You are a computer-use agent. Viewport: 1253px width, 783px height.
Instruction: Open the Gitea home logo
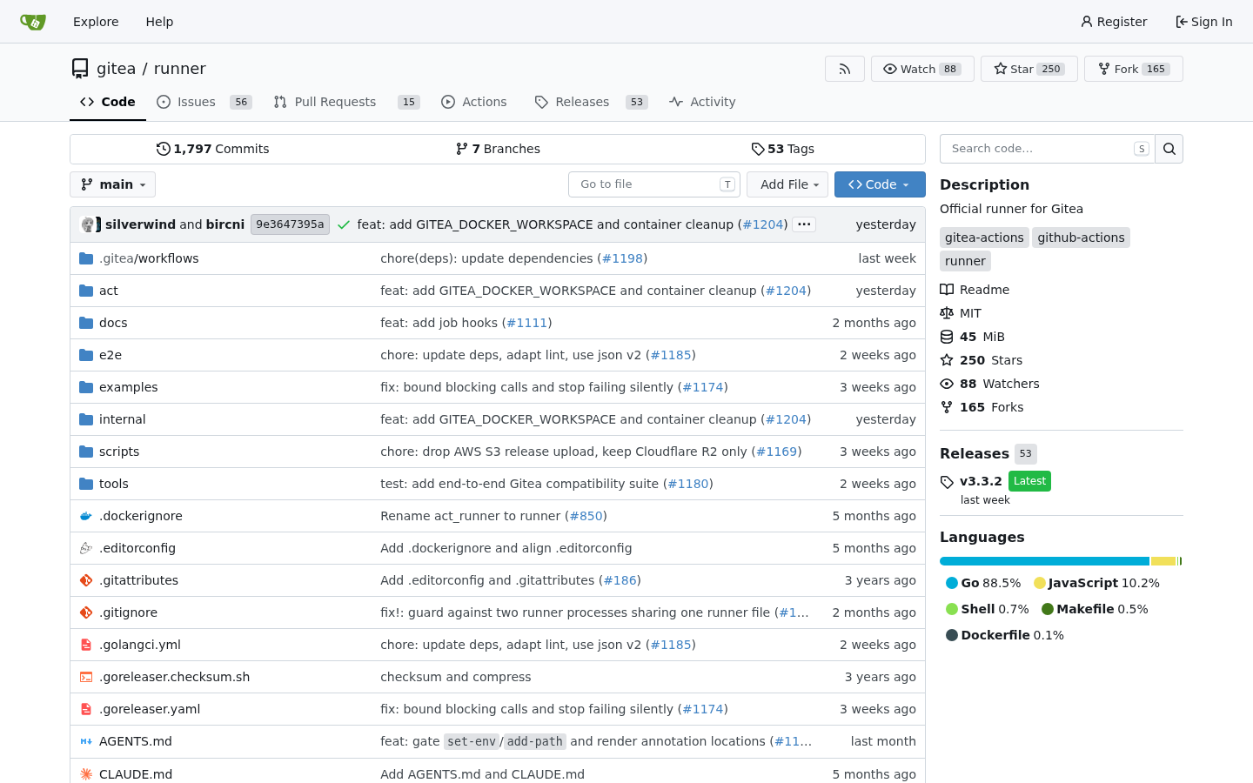pyautogui.click(x=33, y=22)
